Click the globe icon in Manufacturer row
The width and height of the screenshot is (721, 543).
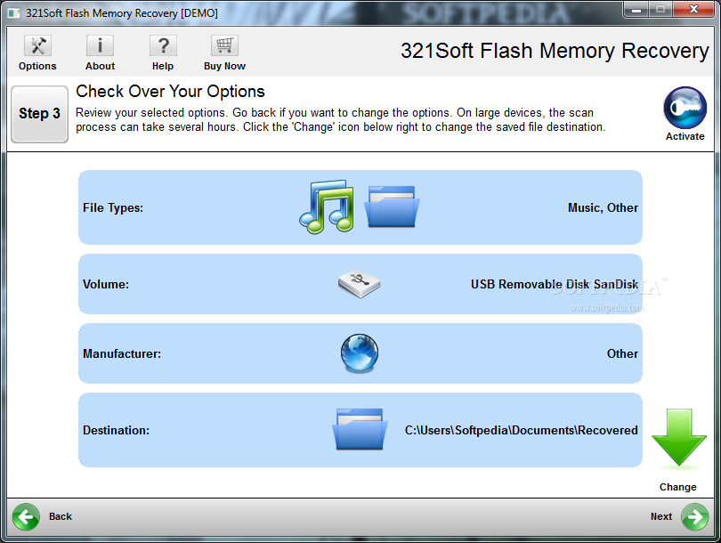click(x=360, y=353)
